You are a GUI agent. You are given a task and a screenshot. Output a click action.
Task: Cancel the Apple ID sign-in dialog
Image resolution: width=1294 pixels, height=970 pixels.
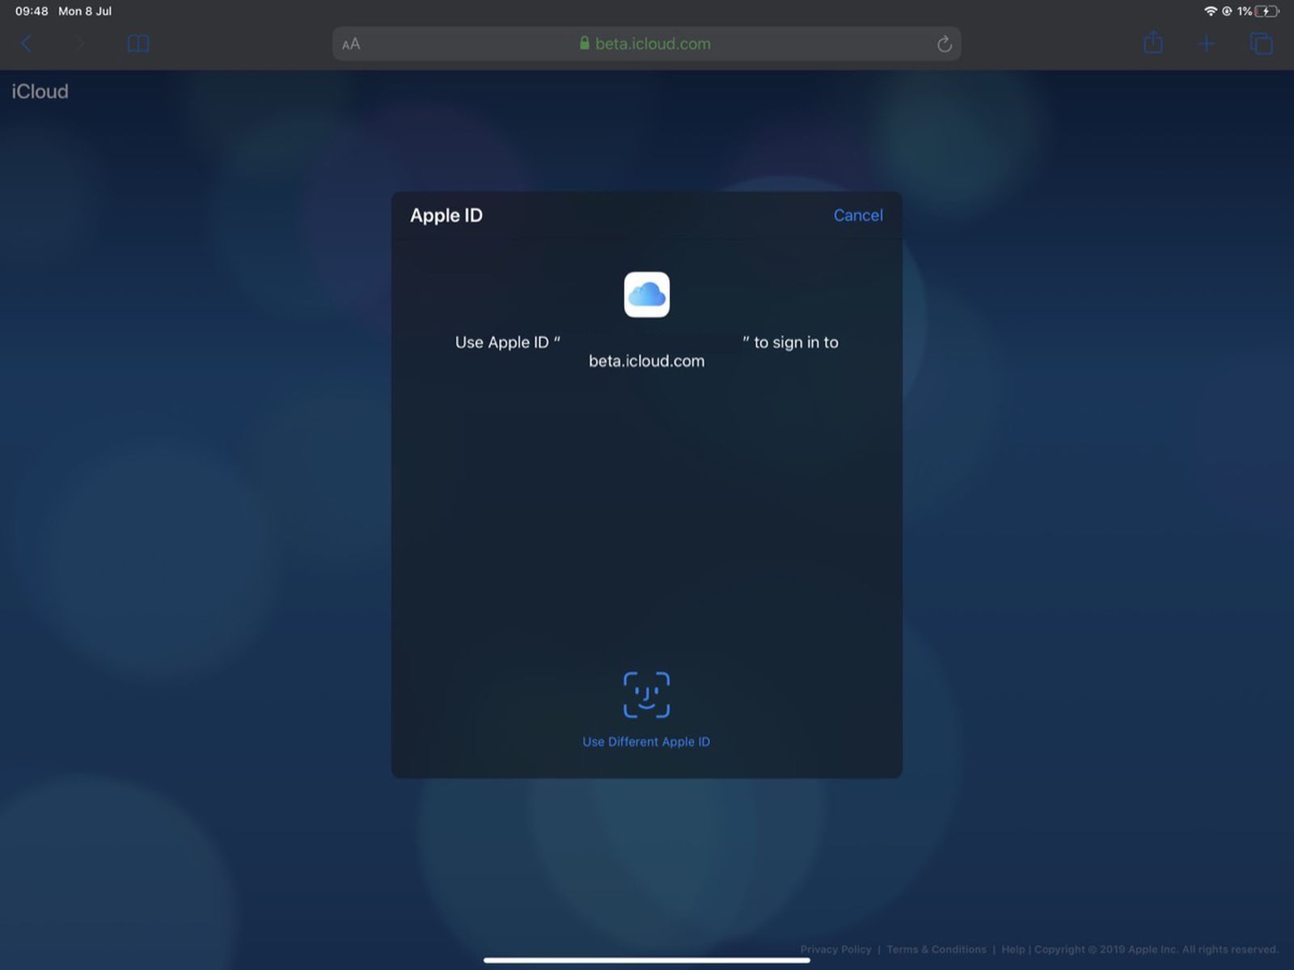pos(858,215)
